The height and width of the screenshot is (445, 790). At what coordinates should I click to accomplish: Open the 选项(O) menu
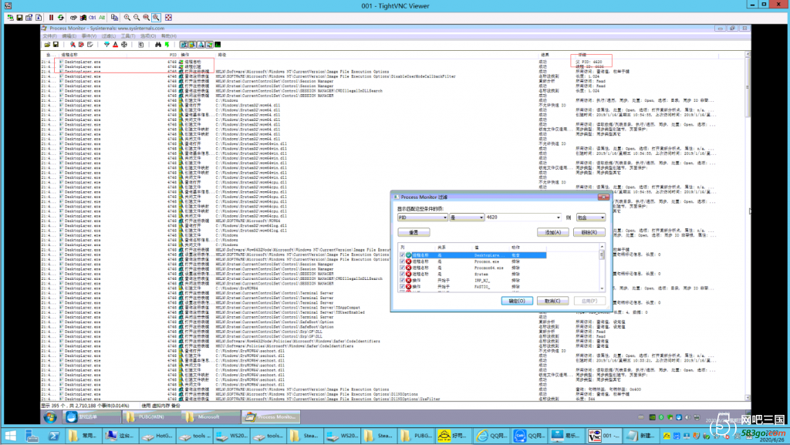148,36
